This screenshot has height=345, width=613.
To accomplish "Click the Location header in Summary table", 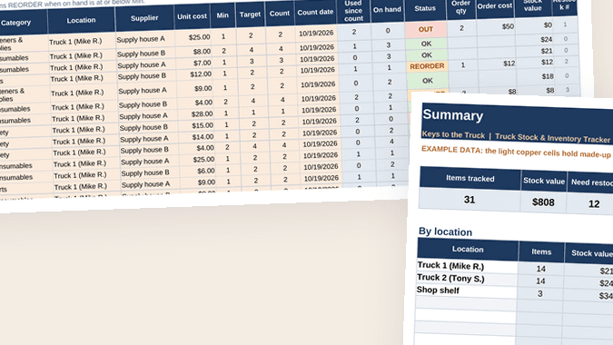I will (468, 250).
